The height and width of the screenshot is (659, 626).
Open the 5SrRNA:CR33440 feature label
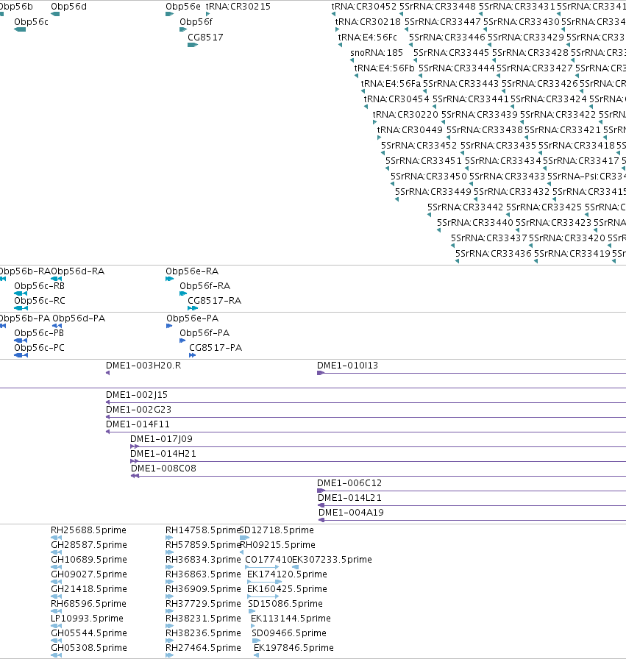[475, 223]
